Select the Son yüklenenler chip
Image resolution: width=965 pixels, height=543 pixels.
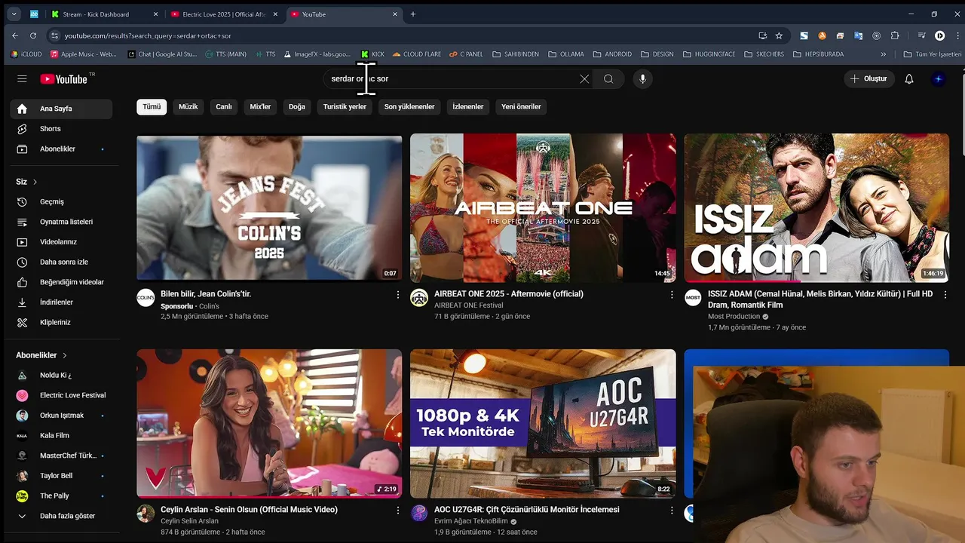click(x=409, y=106)
